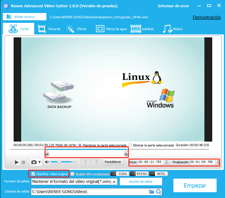Toggle Descifrar vídeo original checkbox

point(33,174)
